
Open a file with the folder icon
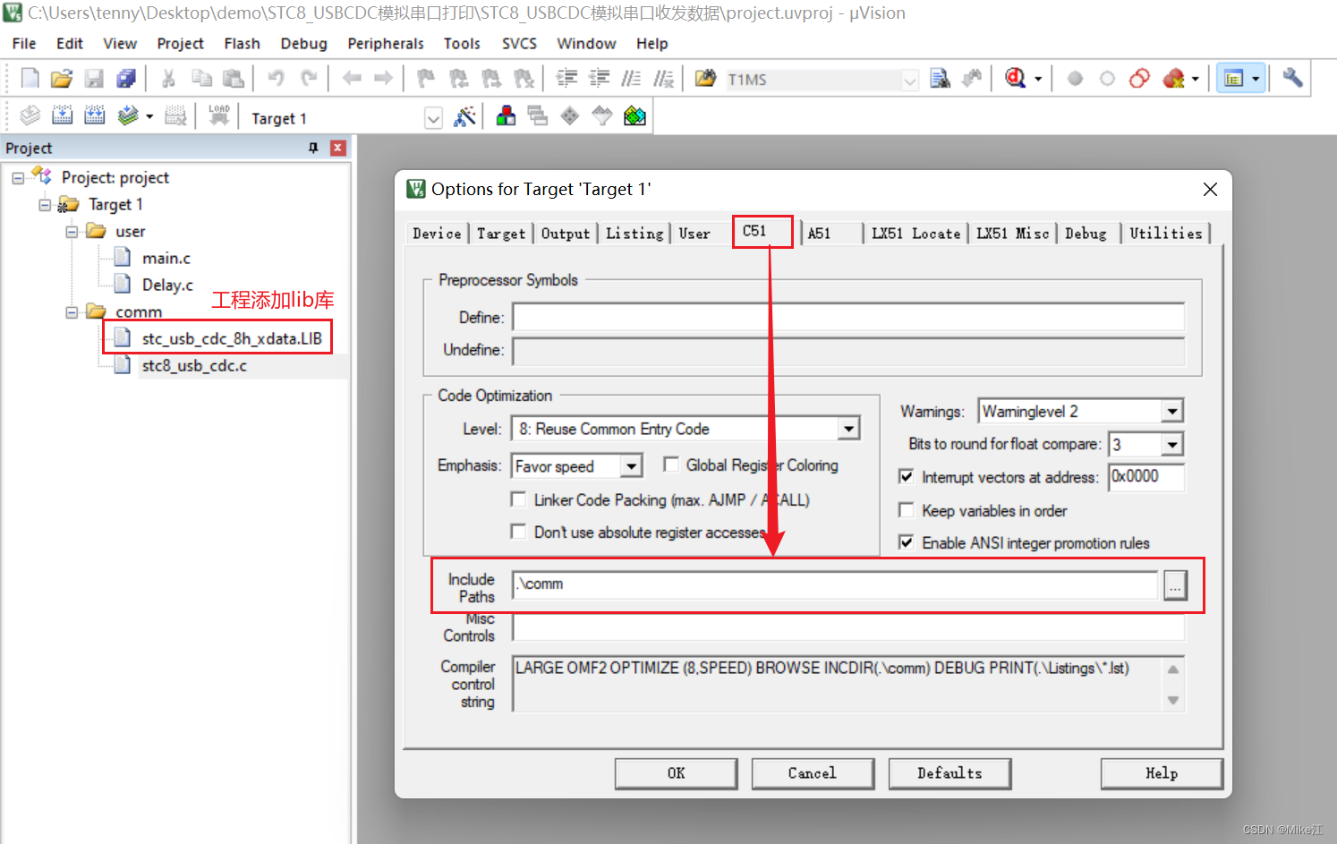62,79
